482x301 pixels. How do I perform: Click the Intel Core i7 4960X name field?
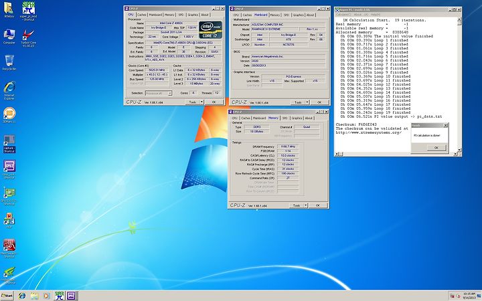click(171, 23)
